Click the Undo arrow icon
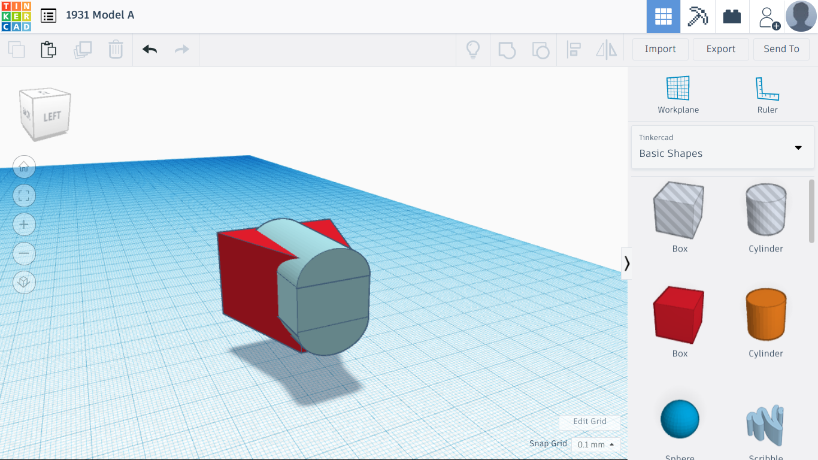Viewport: 818px width, 460px height. point(149,50)
